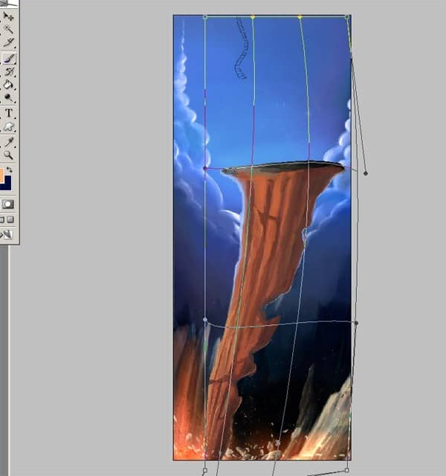Select the Type tool
The image size is (446, 476).
pos(8,113)
